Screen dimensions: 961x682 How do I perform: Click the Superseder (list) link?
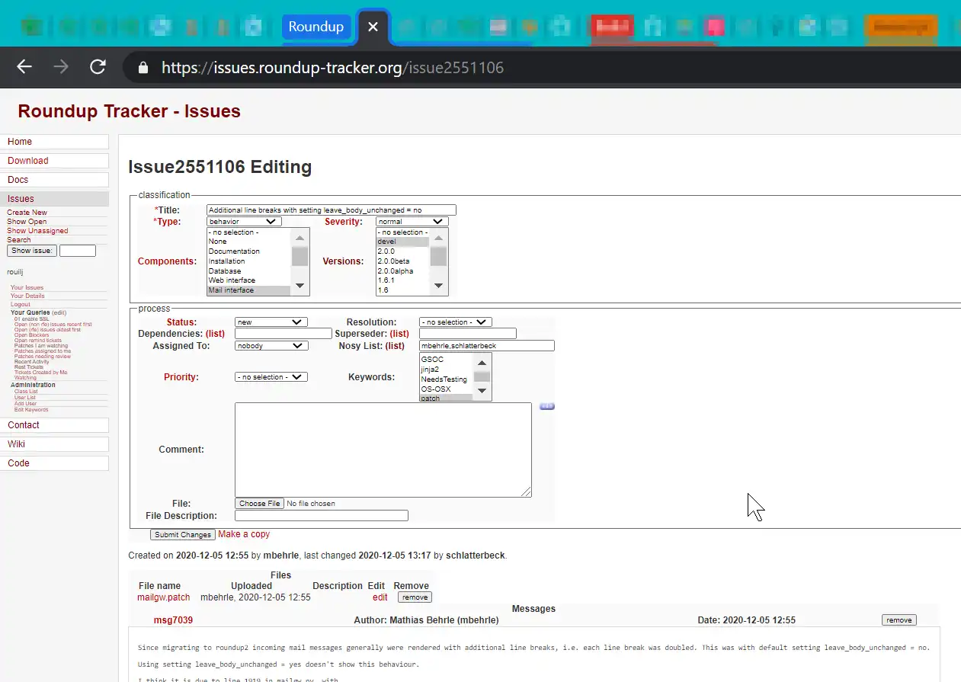399,334
